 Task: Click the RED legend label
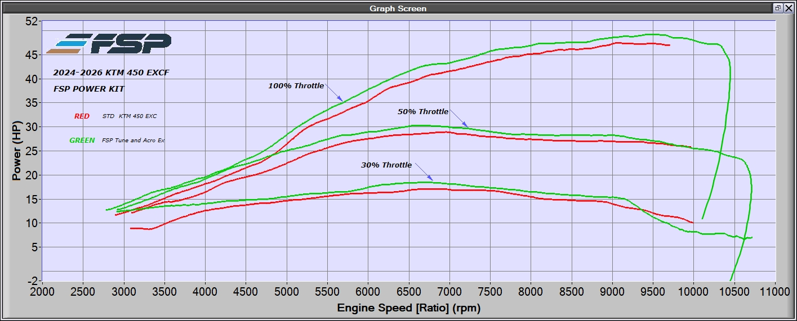[82, 116]
